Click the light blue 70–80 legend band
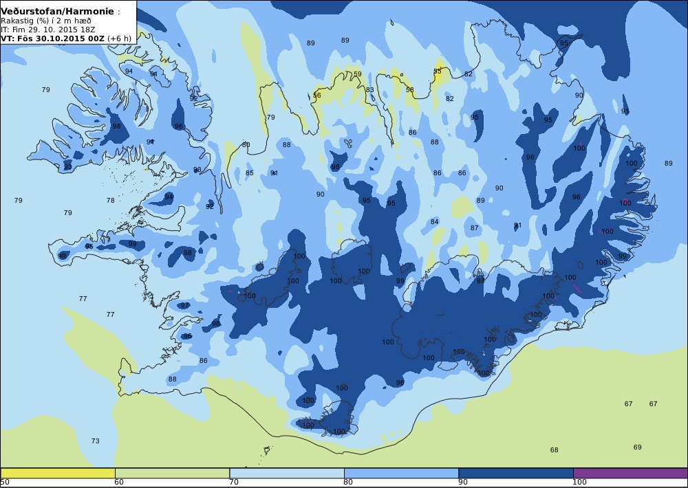The height and width of the screenshot is (488, 688). (x=287, y=473)
